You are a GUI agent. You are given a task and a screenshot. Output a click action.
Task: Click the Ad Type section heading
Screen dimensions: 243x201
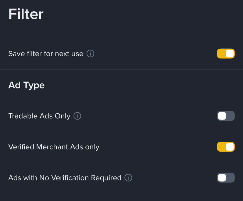[x=26, y=85]
